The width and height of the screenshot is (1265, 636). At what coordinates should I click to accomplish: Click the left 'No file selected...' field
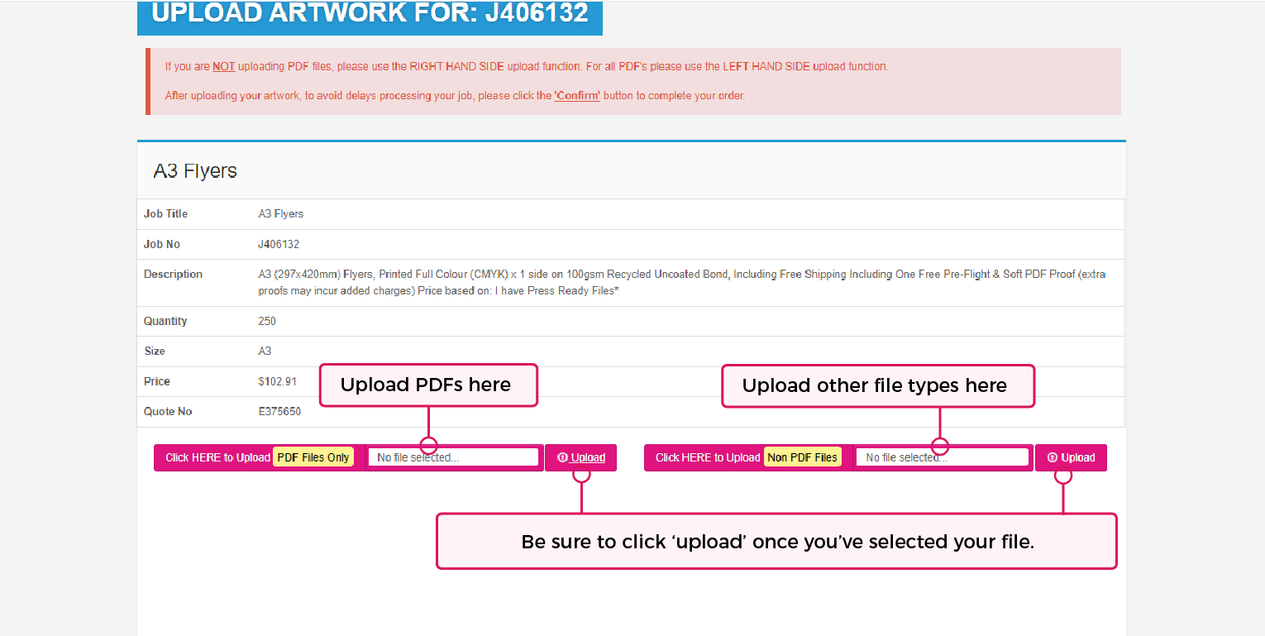click(454, 457)
